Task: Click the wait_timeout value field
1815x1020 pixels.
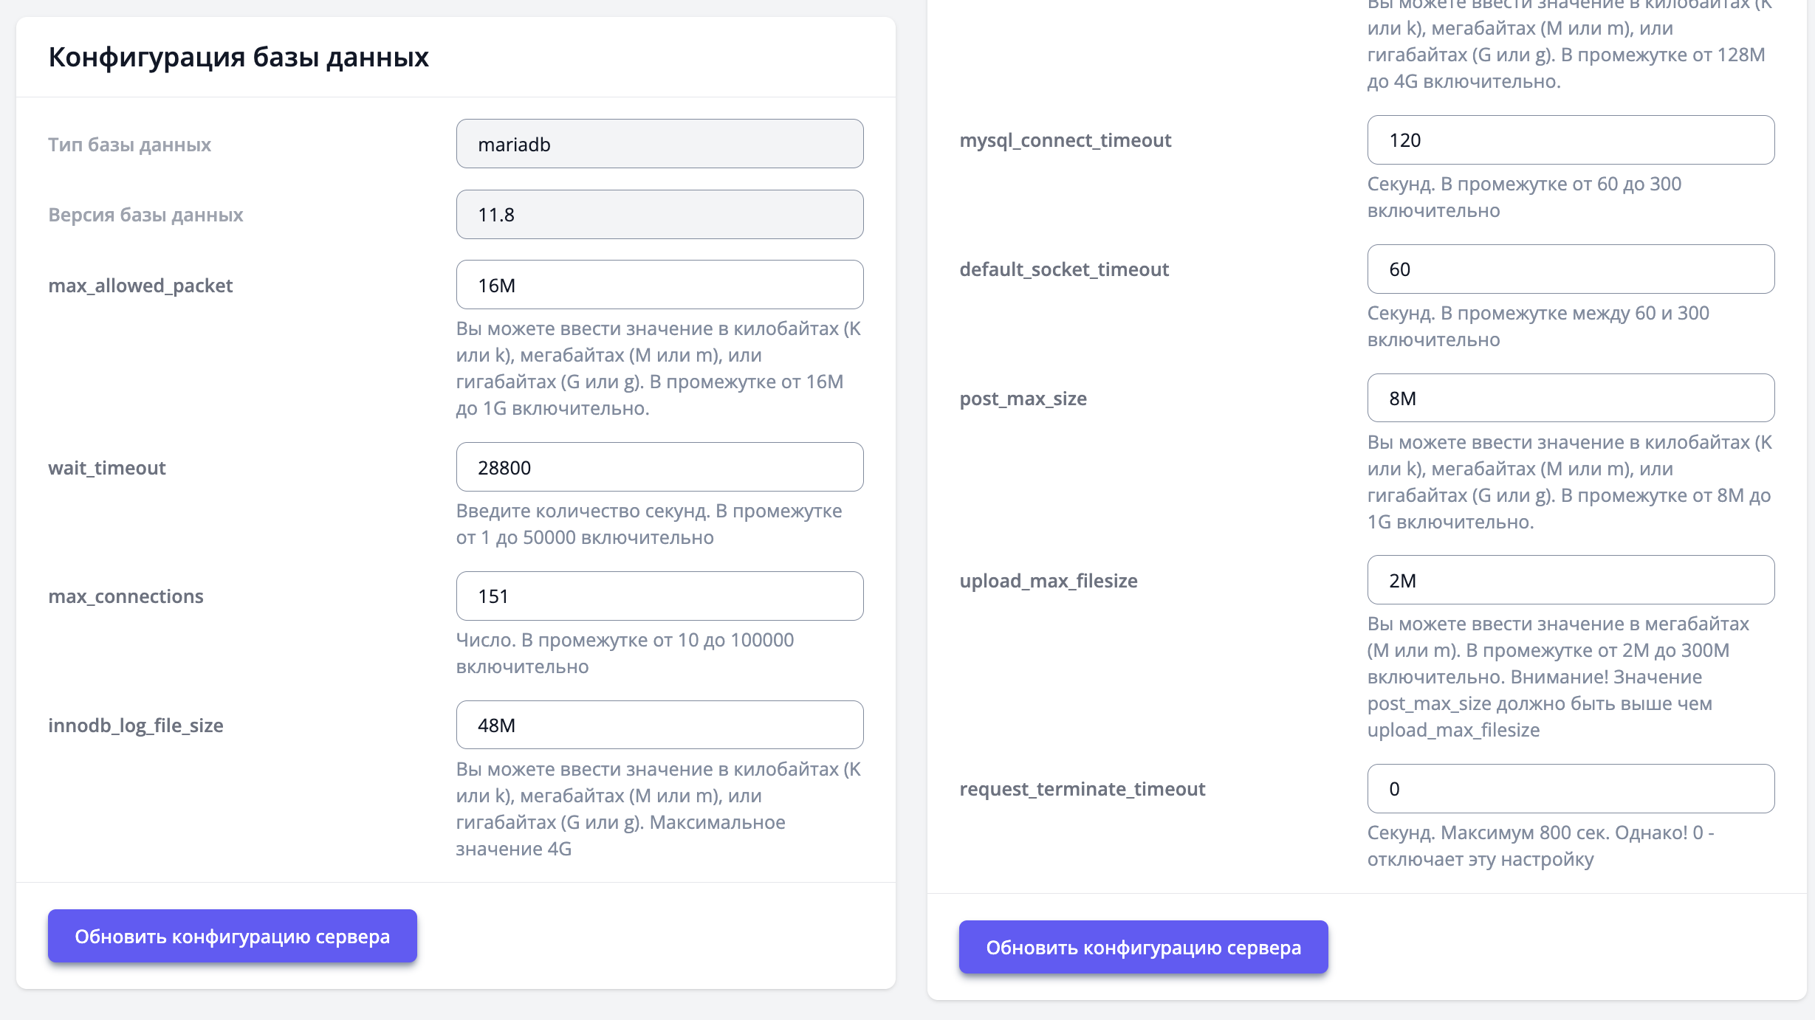Action: click(x=659, y=467)
